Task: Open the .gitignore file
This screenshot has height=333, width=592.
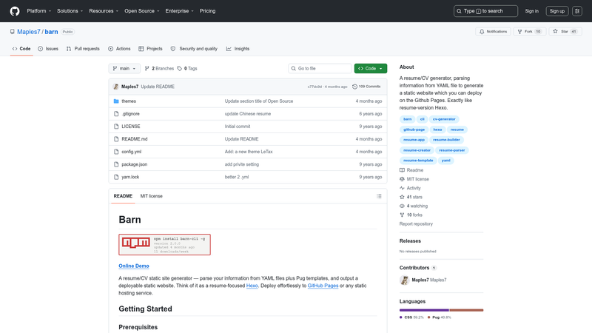Action: point(131,114)
